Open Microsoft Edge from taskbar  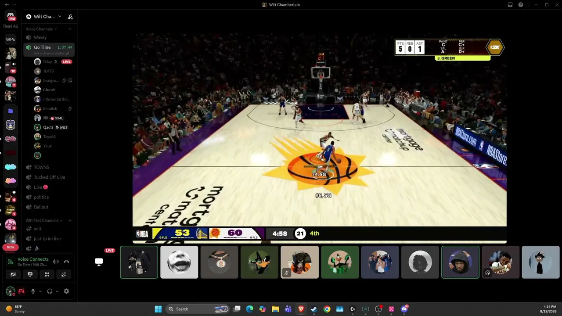coord(250,309)
